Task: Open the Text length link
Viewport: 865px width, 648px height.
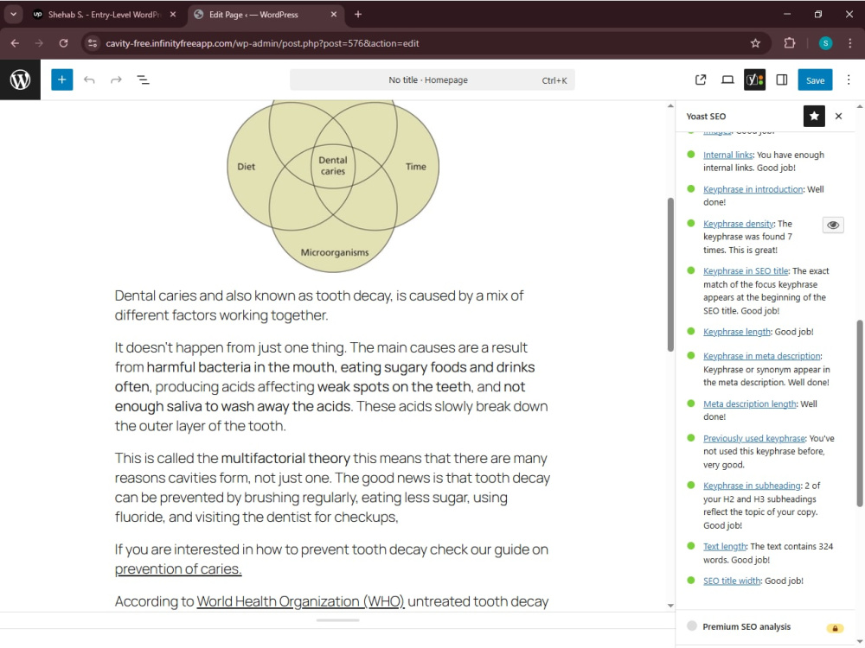Action: click(x=724, y=546)
